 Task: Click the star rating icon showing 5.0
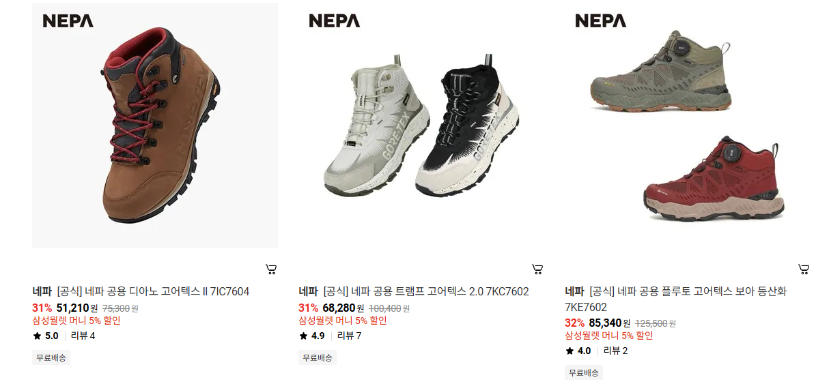coord(37,336)
